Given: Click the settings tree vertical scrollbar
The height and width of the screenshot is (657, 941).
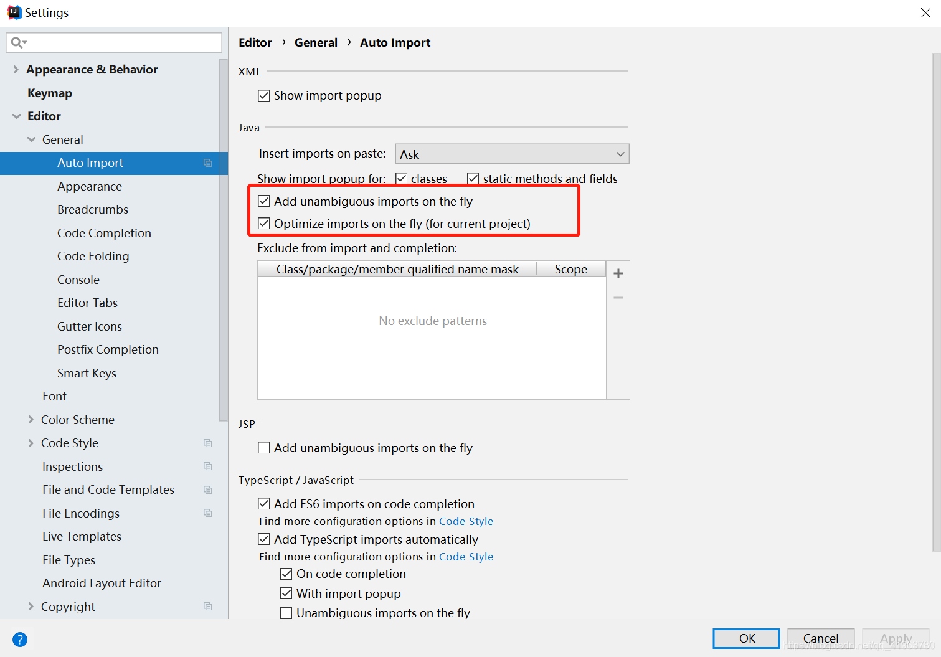Looking at the screenshot, I should point(223,240).
